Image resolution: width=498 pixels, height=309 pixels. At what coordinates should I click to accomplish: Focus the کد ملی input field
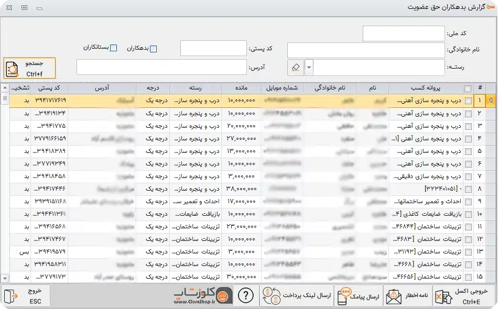point(404,34)
